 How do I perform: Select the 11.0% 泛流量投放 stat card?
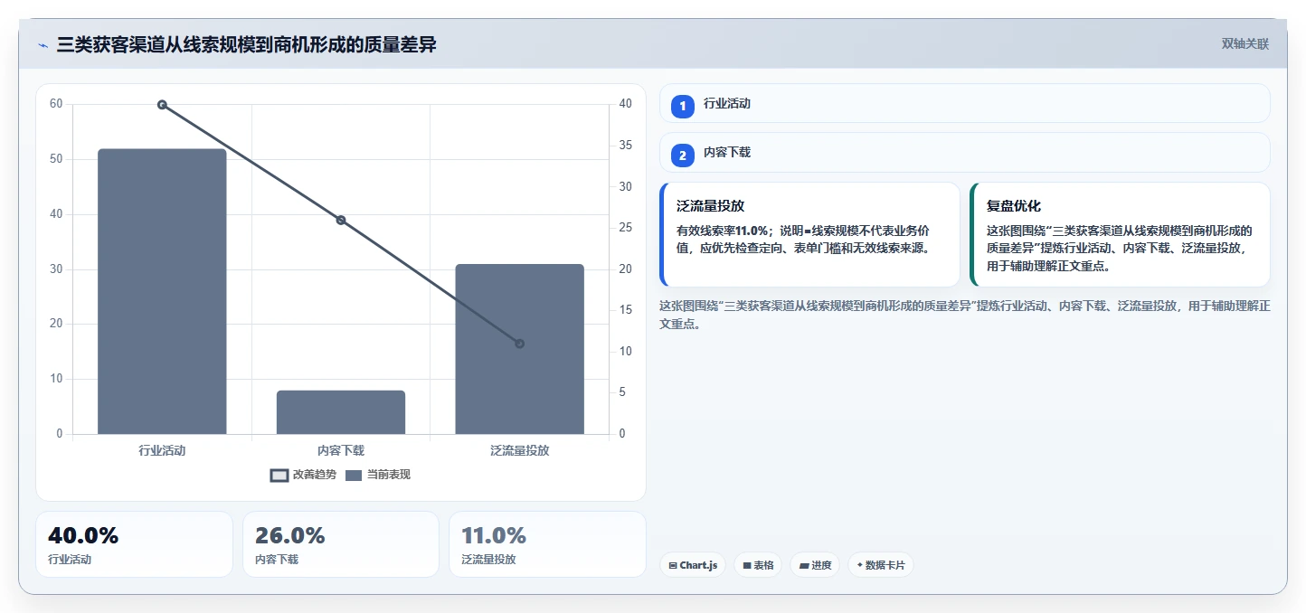547,544
